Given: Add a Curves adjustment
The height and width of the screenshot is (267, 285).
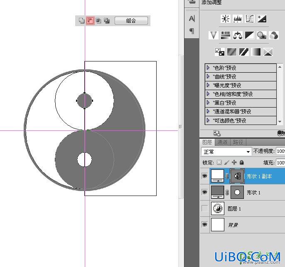Looking at the screenshot, I should click(x=250, y=19).
